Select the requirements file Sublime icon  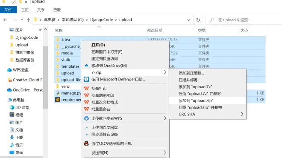[58, 100]
